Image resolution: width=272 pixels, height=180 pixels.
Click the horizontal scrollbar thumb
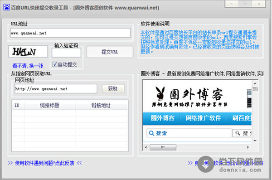163,147
